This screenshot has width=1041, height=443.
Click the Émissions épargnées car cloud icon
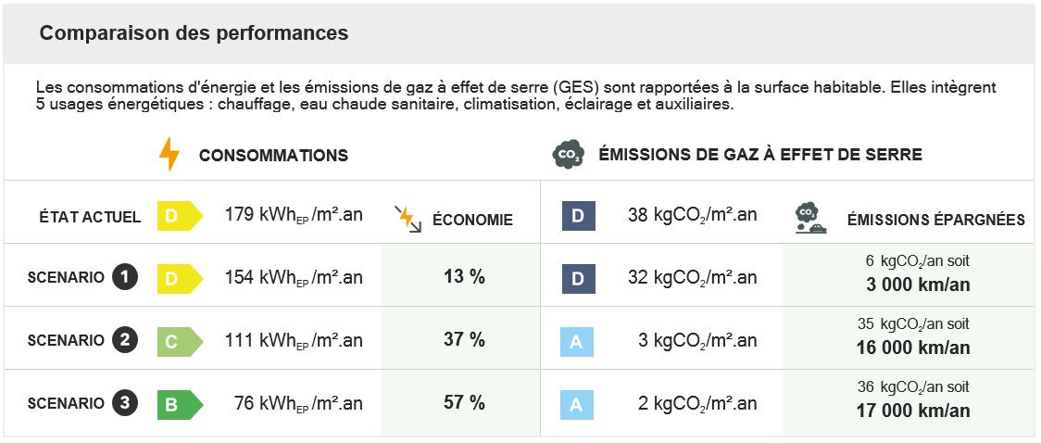tap(811, 218)
